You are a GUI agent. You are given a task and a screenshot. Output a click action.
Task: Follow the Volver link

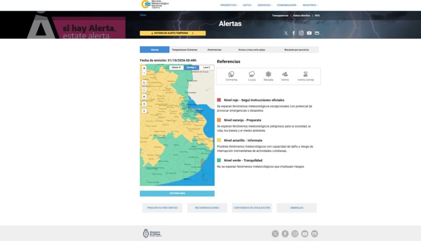pos(143,15)
